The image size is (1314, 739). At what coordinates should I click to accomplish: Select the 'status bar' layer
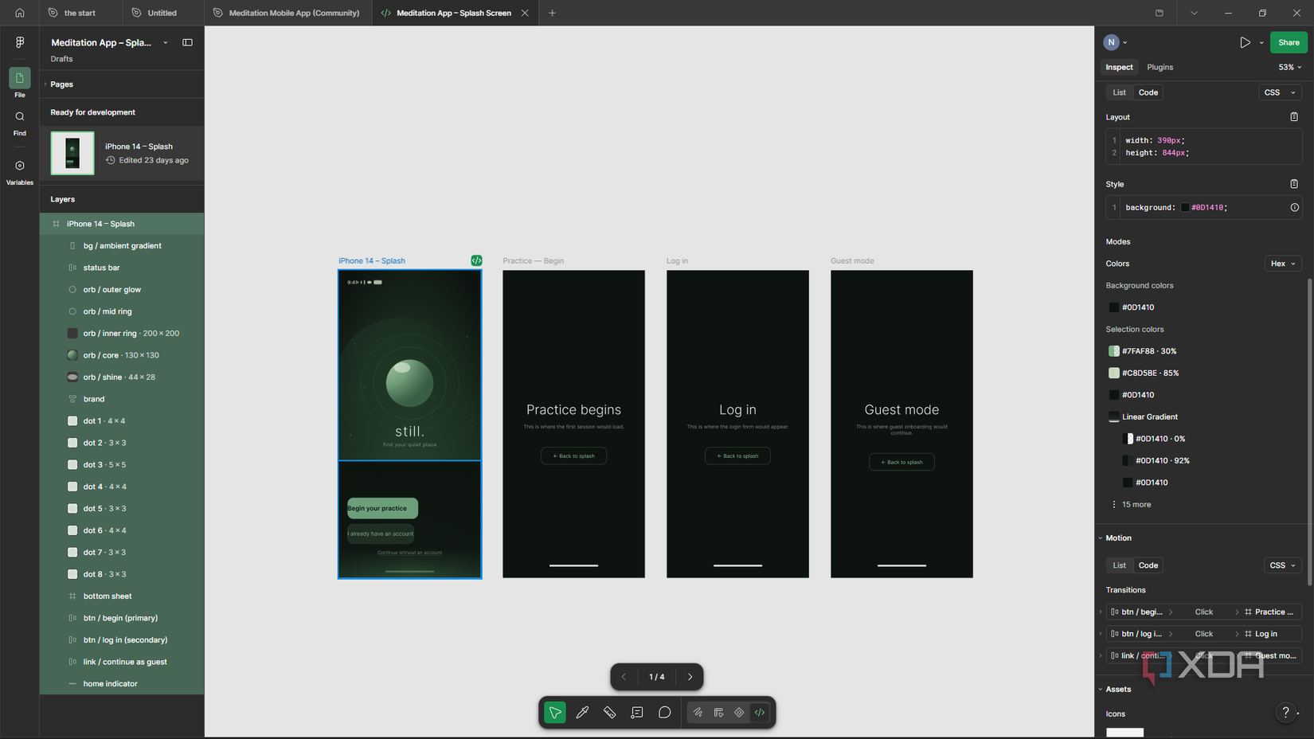[122, 268]
